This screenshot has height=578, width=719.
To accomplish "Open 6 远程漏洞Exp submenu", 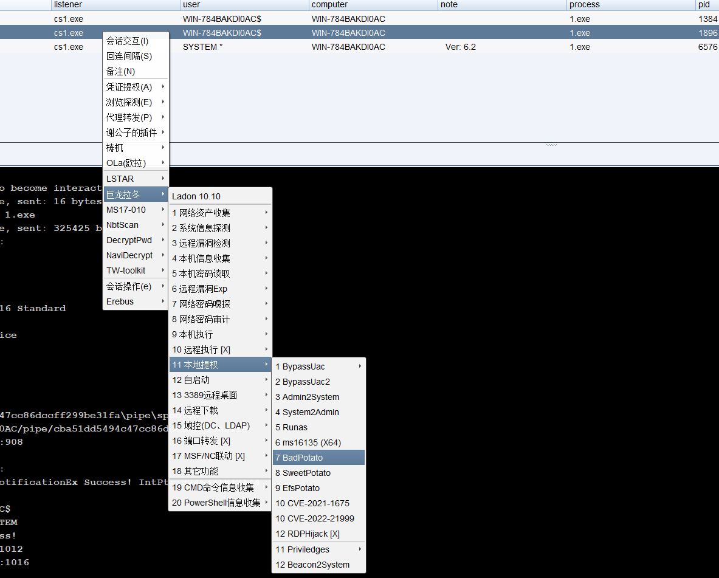I will tap(220, 289).
